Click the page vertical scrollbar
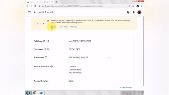The height and width of the screenshot is (95, 169). point(143,51)
